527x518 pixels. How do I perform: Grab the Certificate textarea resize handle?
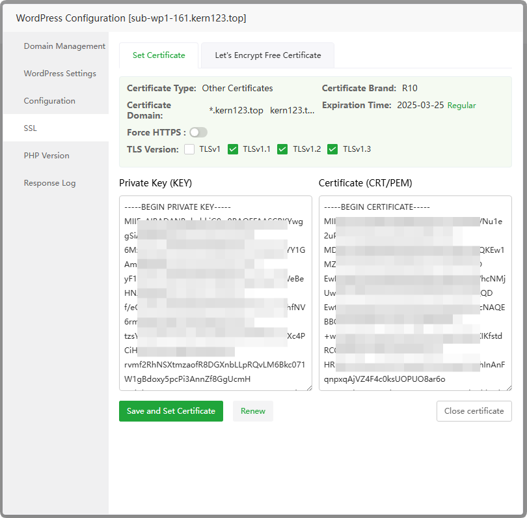pyautogui.click(x=509, y=388)
